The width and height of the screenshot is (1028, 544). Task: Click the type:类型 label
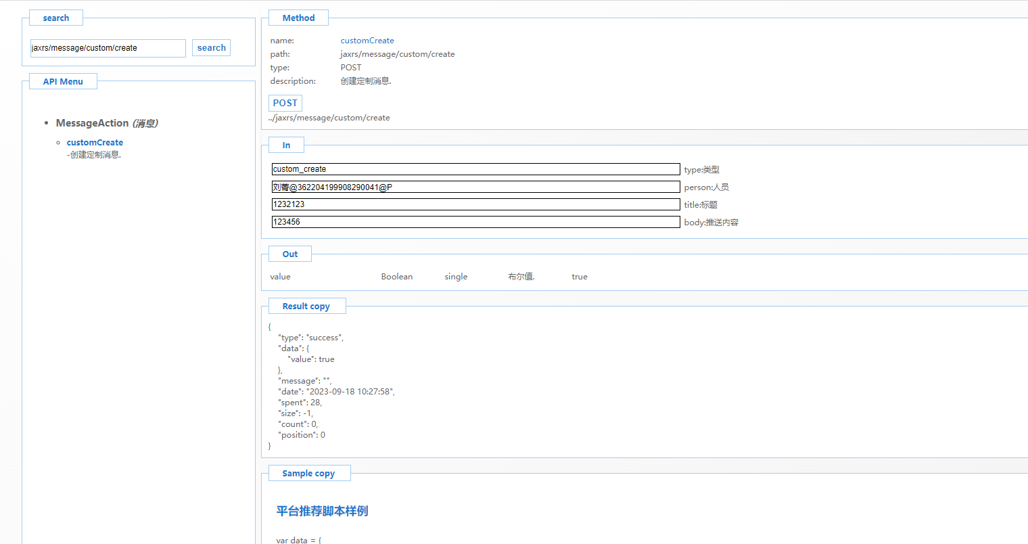pyautogui.click(x=702, y=170)
